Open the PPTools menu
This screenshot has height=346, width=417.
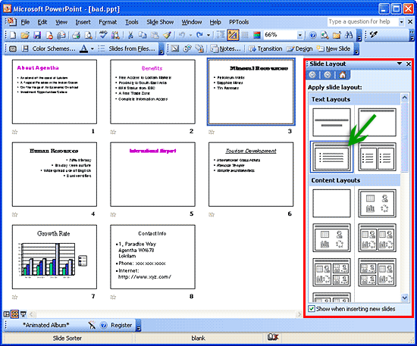click(x=239, y=22)
